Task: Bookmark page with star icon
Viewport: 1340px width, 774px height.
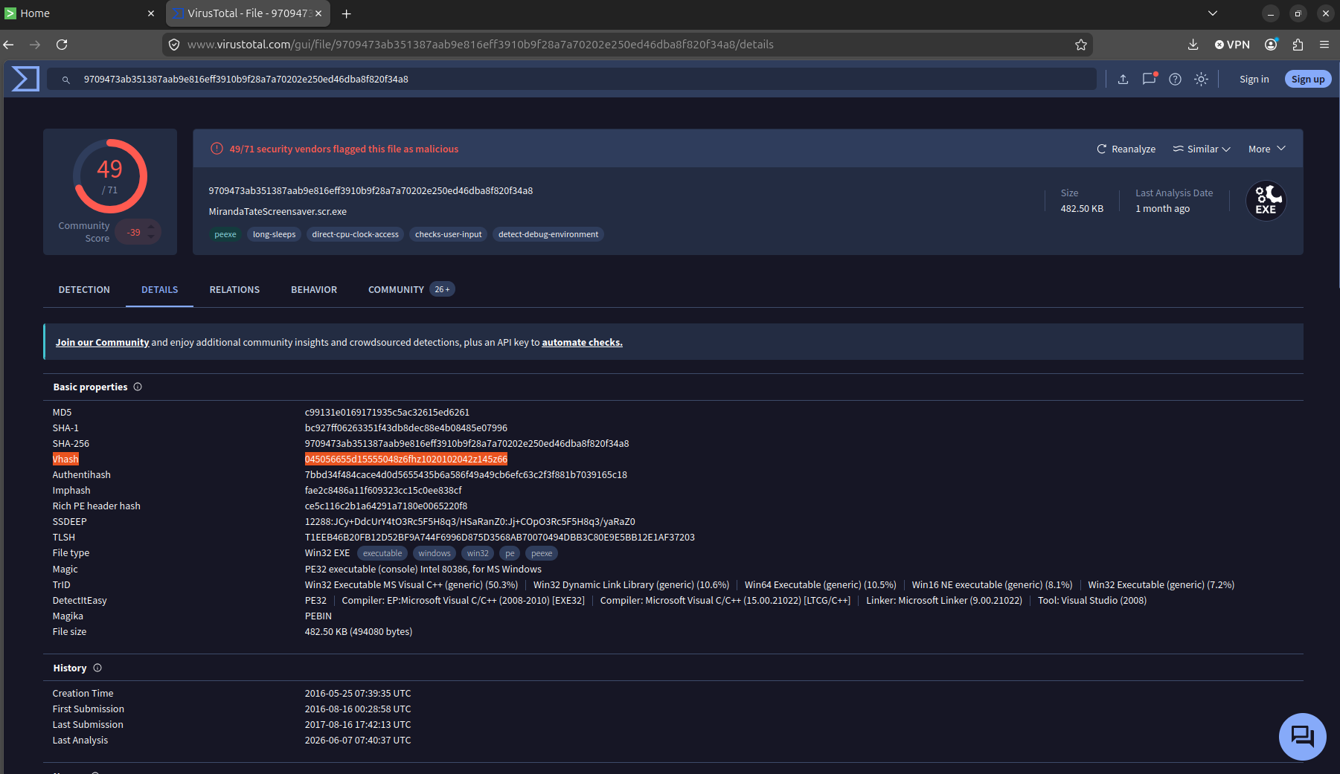Action: [x=1080, y=45]
